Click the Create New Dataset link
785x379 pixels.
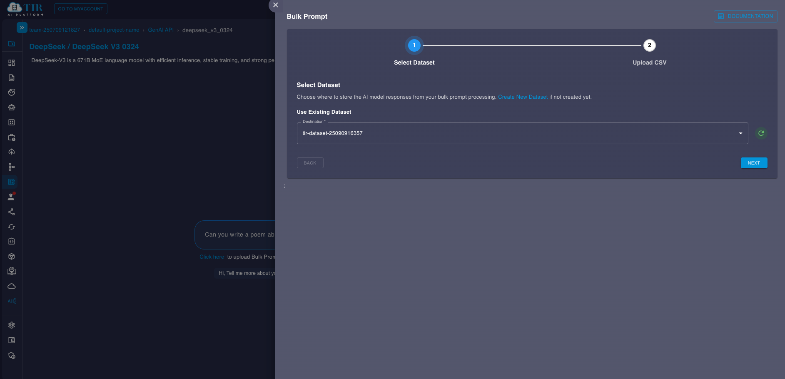[x=523, y=97]
